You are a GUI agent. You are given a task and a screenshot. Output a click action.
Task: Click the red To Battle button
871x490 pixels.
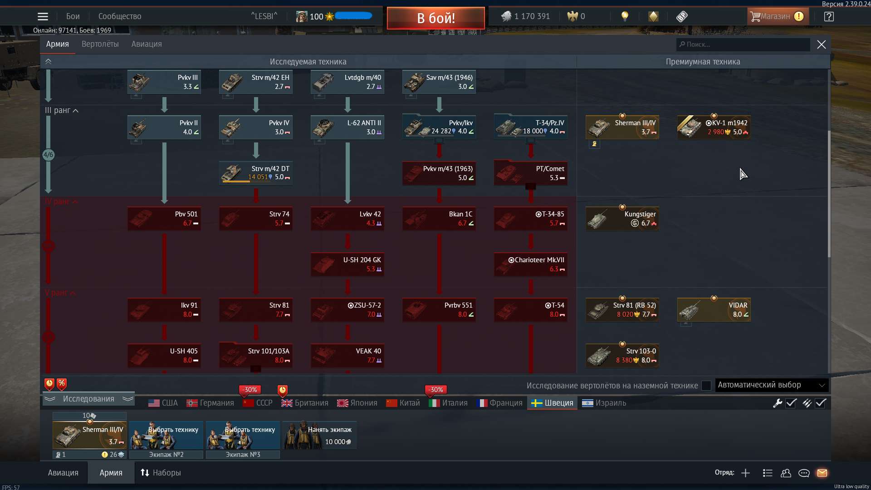[x=435, y=18]
